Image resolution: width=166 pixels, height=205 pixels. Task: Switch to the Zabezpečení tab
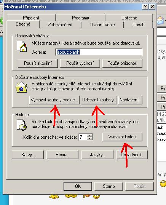tap(60, 25)
